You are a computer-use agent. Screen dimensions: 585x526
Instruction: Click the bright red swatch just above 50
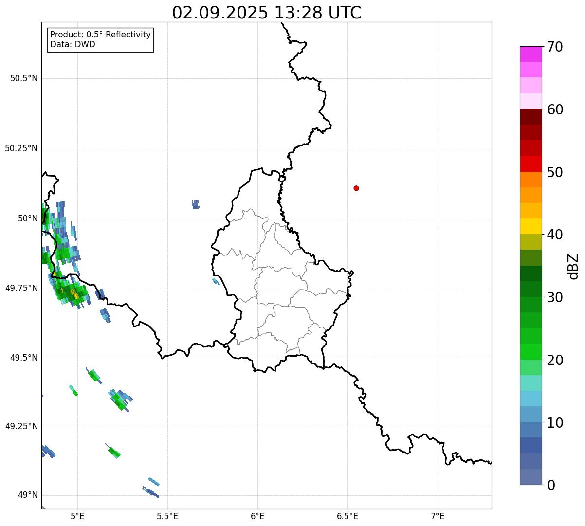point(530,164)
